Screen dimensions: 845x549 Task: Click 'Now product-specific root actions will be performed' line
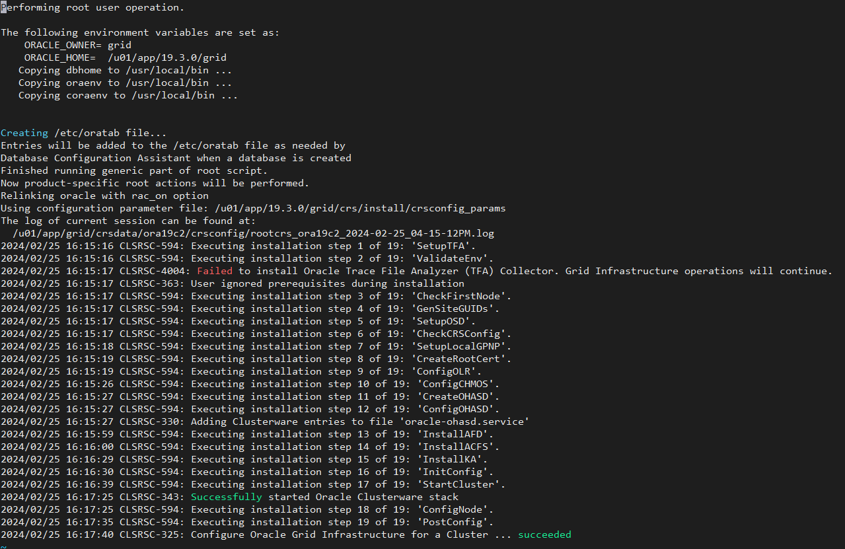click(155, 183)
